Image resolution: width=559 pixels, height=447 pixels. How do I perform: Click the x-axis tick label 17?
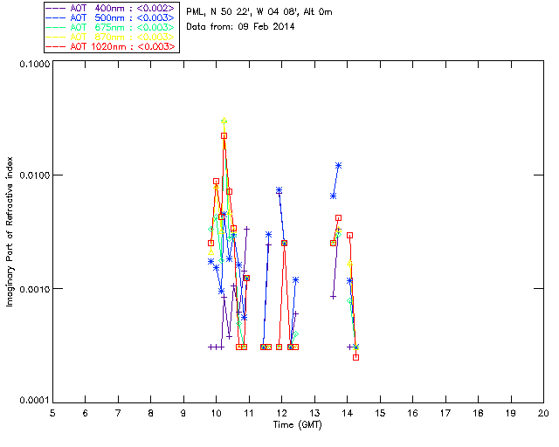445,413
